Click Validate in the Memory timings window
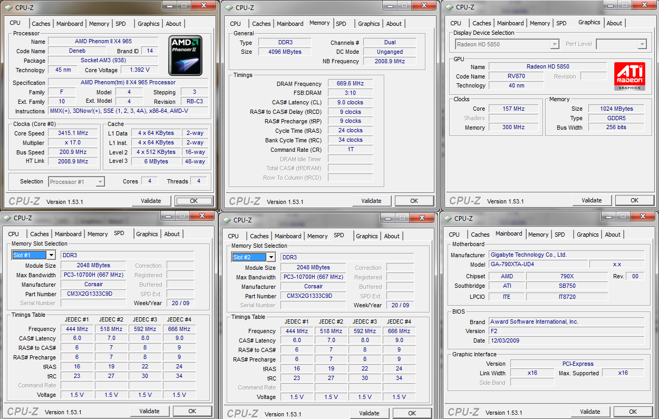The image size is (659, 419). click(x=372, y=201)
